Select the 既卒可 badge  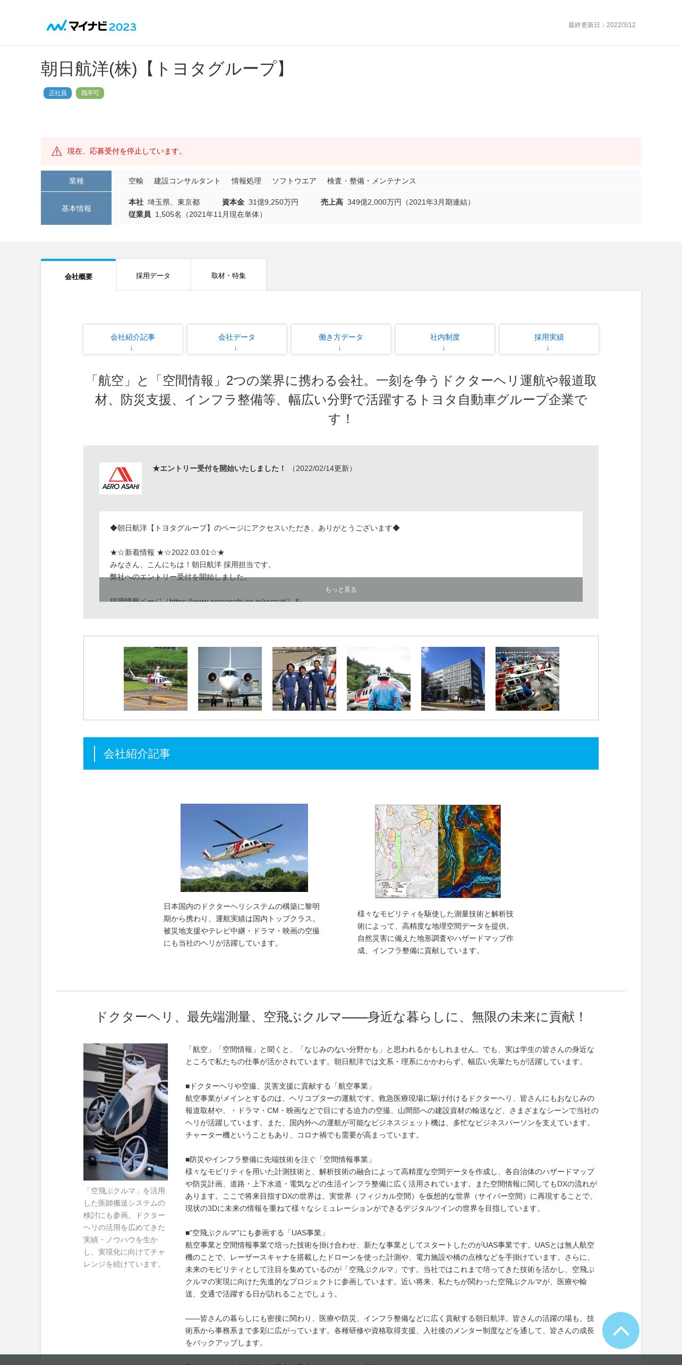(90, 93)
